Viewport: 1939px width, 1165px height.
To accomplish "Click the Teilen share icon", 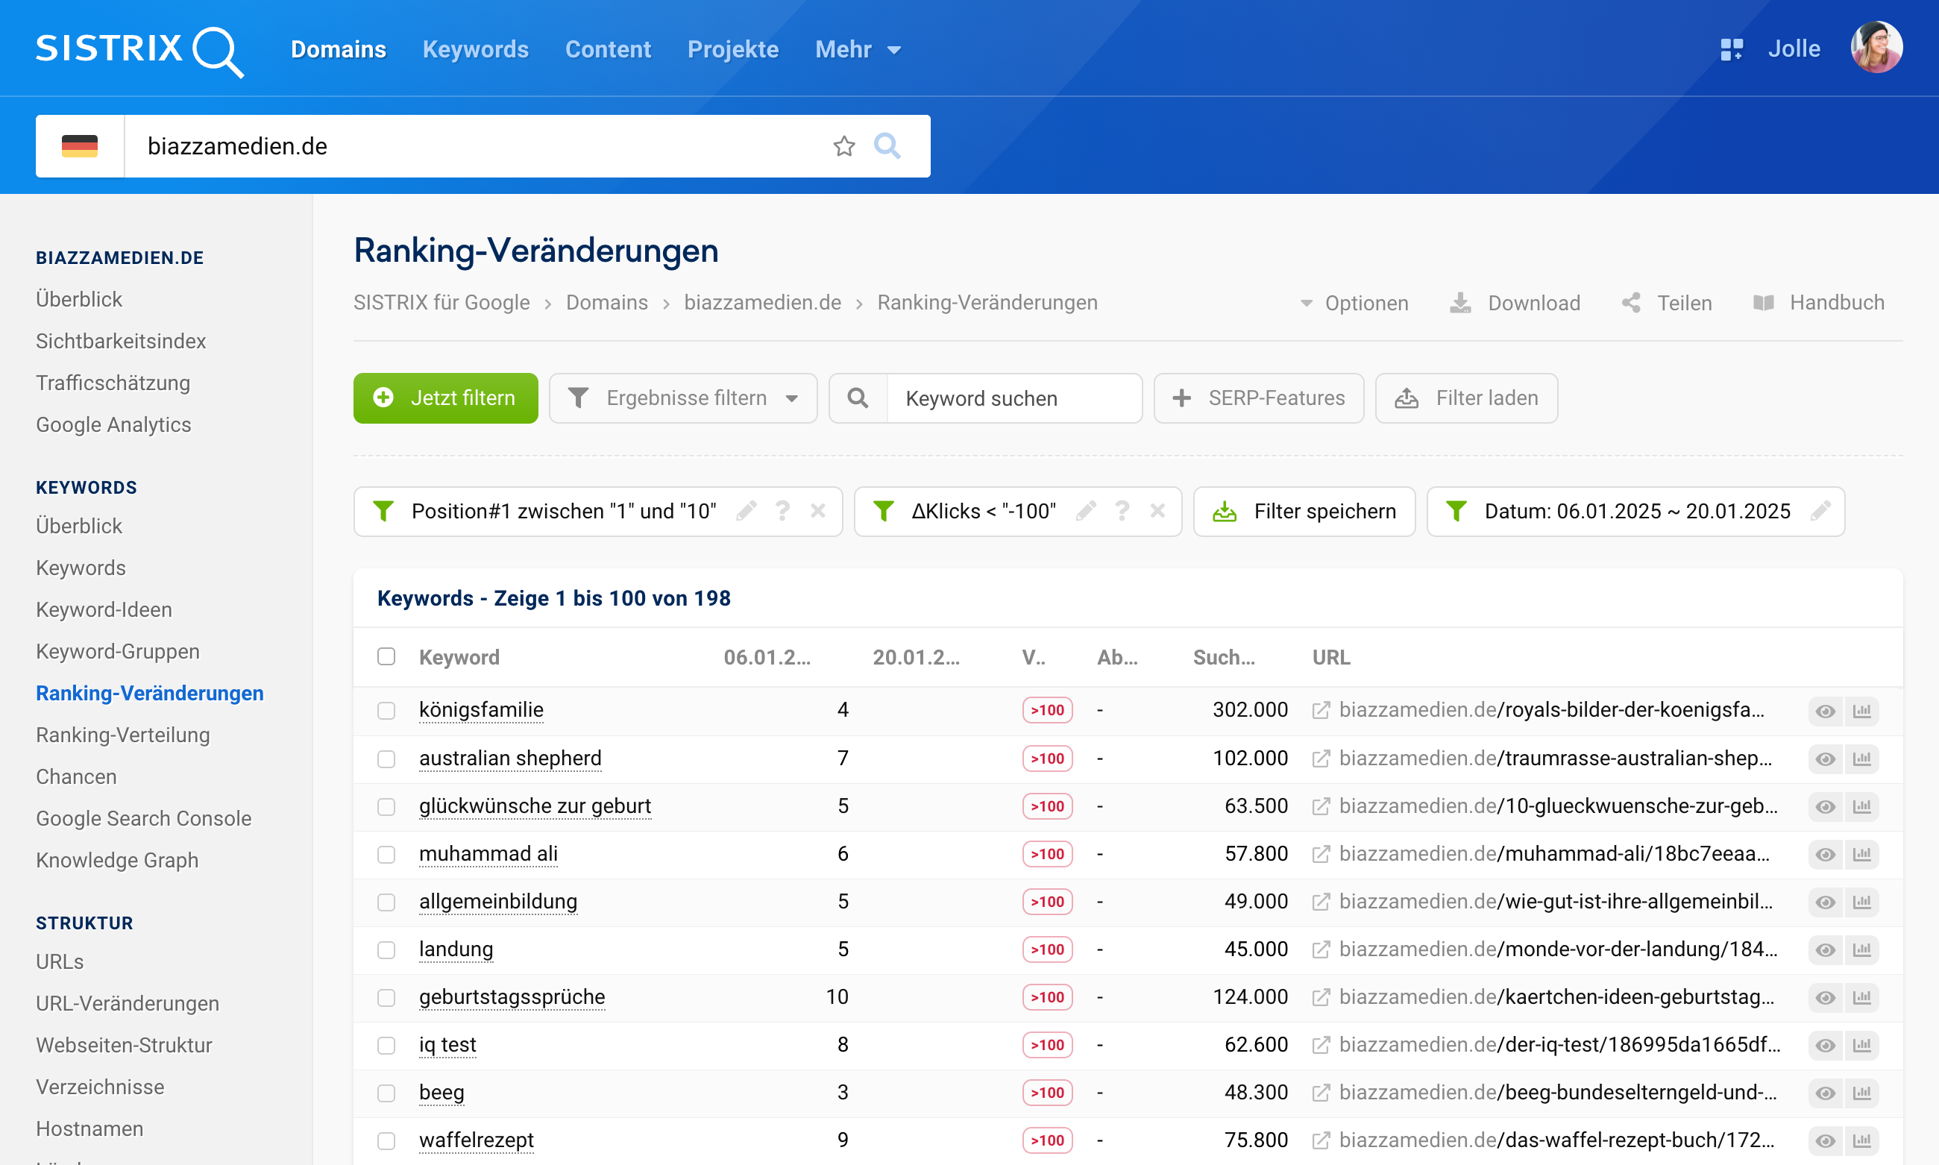I will pyautogui.click(x=1631, y=303).
